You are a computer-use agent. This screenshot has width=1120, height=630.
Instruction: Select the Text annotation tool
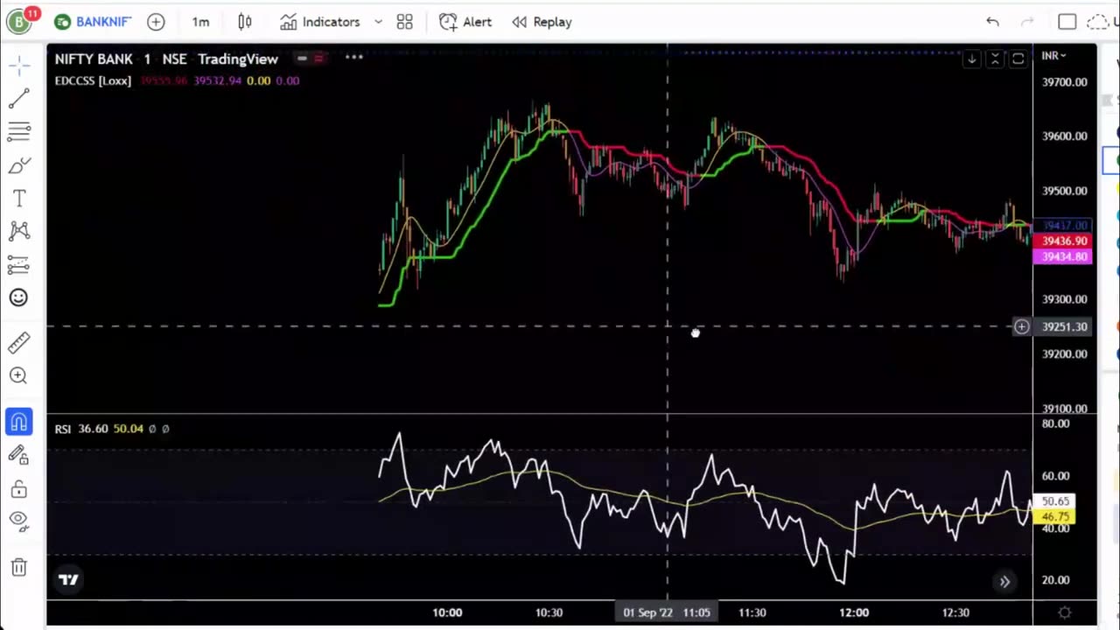point(19,199)
